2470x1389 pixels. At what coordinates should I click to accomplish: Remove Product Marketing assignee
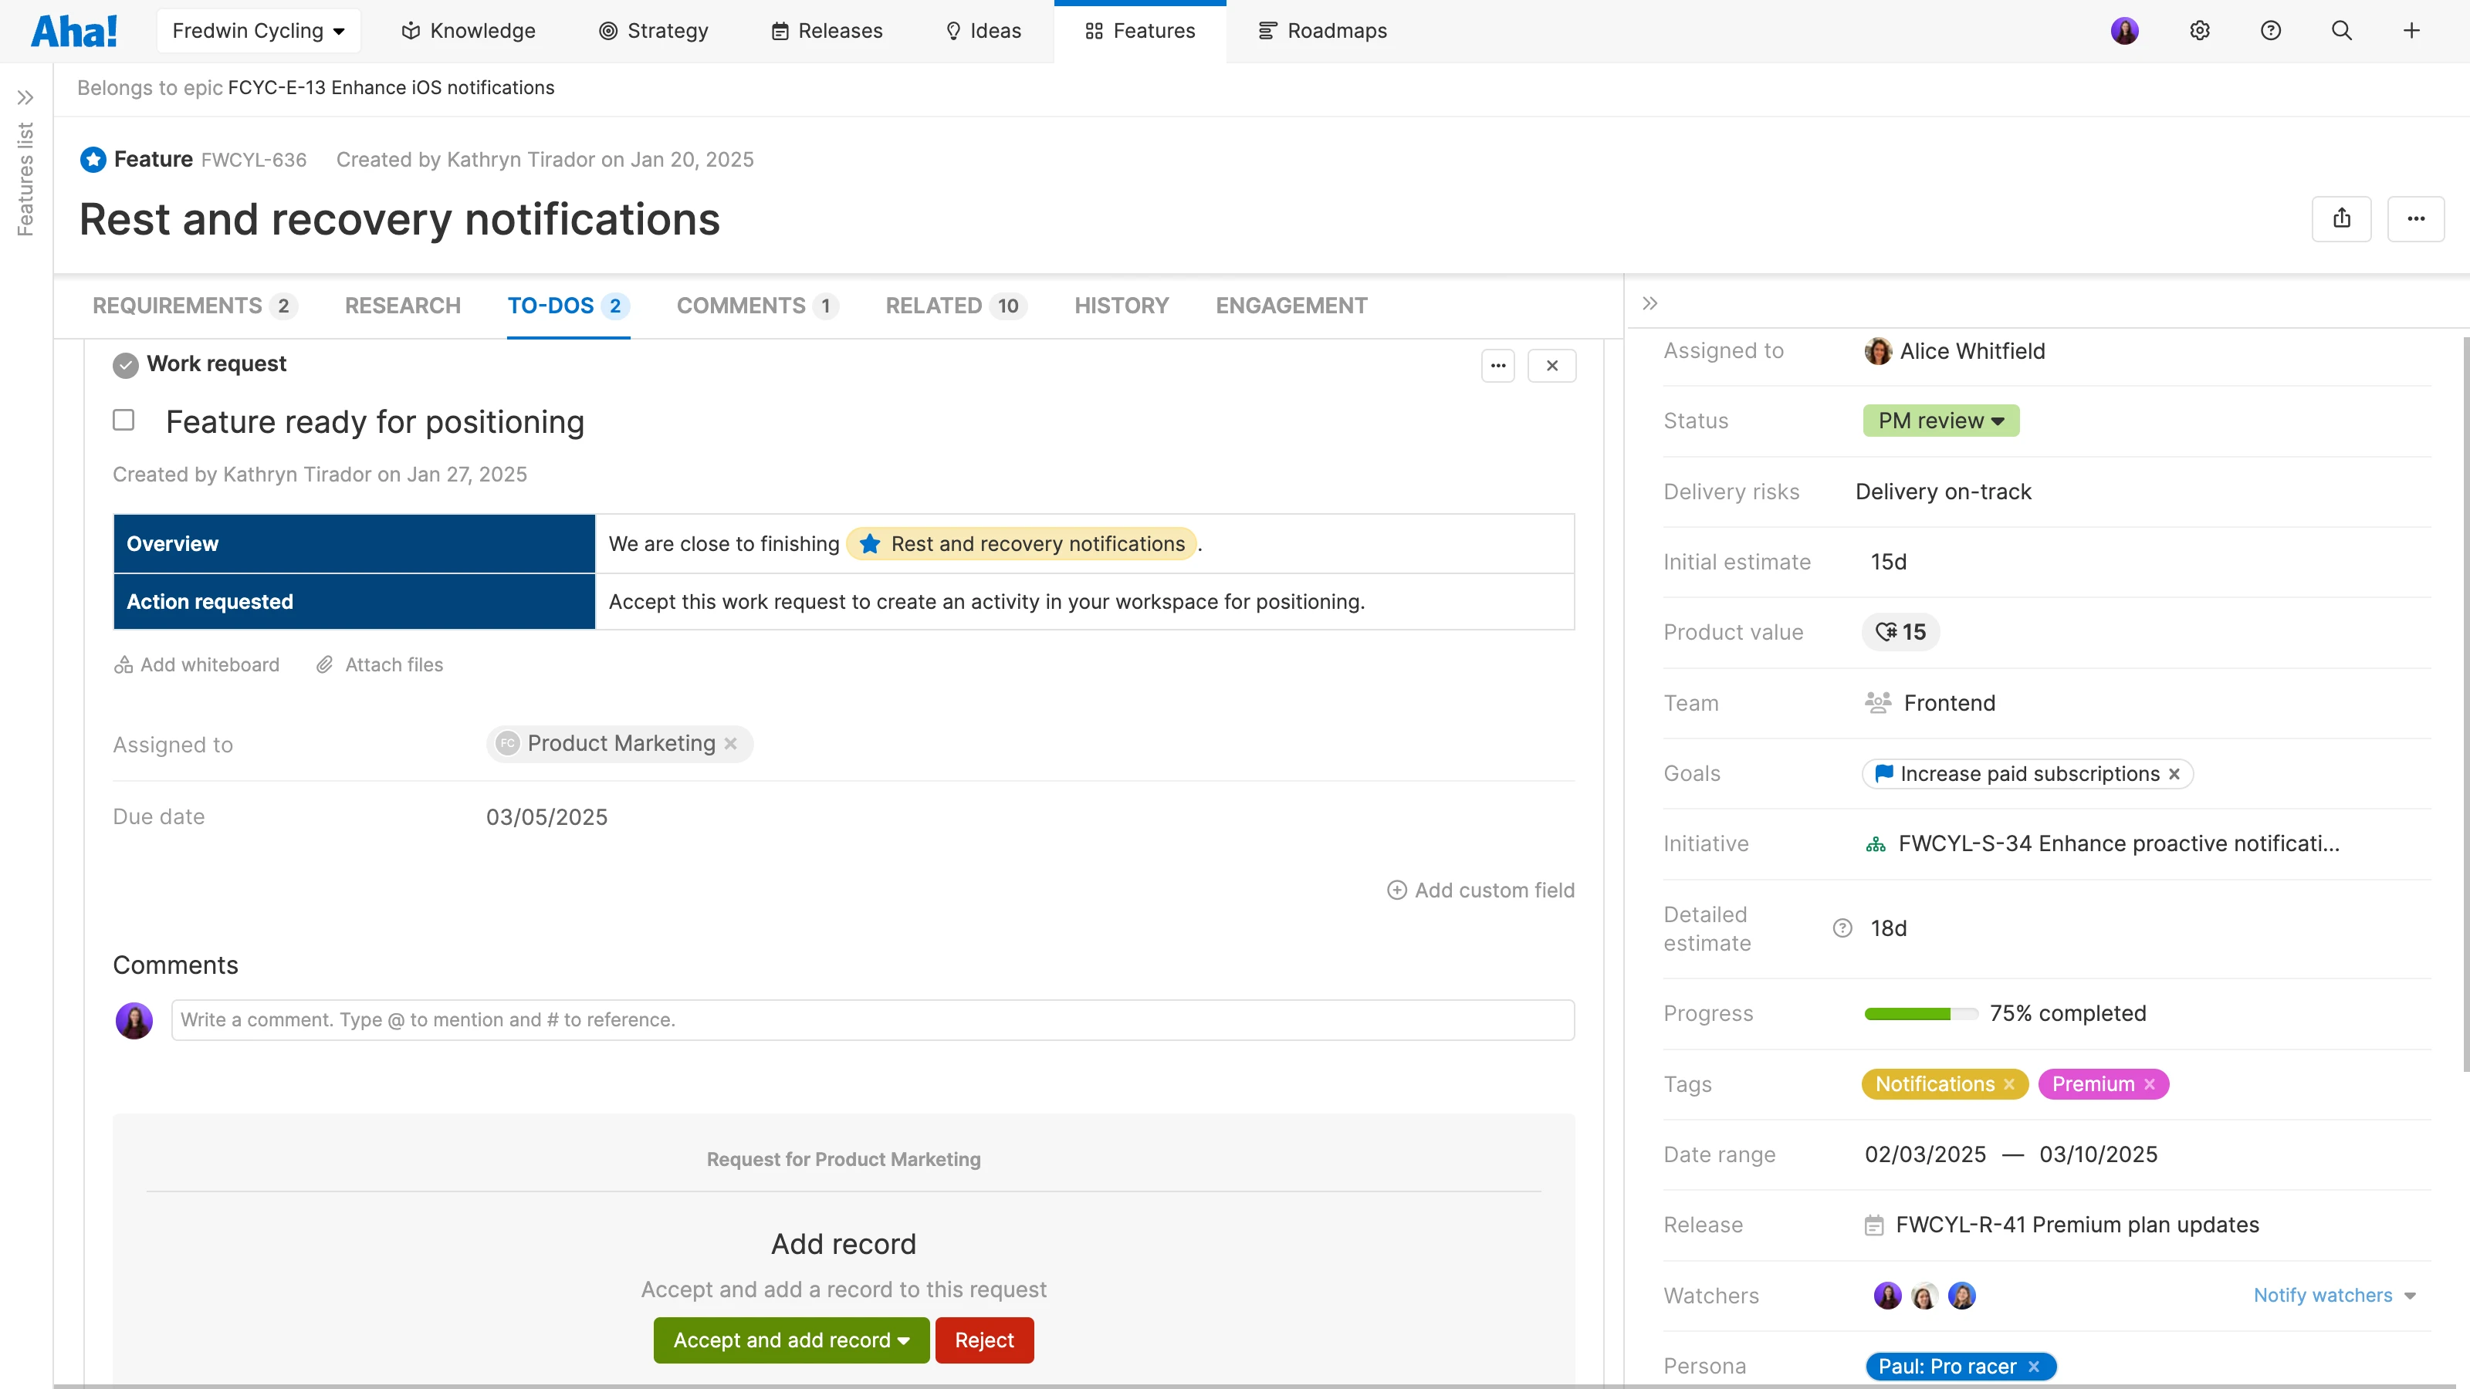pos(731,744)
